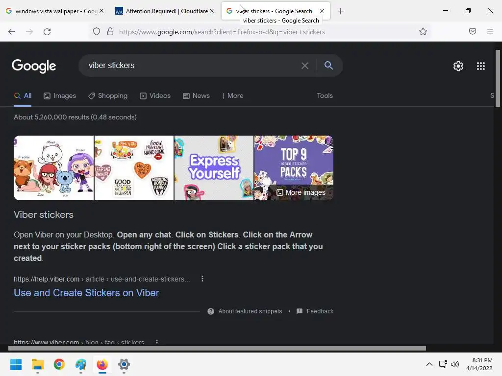Screen dimensions: 502x376
Task: Switch to Firefox in taskbar
Action: click(x=102, y=364)
